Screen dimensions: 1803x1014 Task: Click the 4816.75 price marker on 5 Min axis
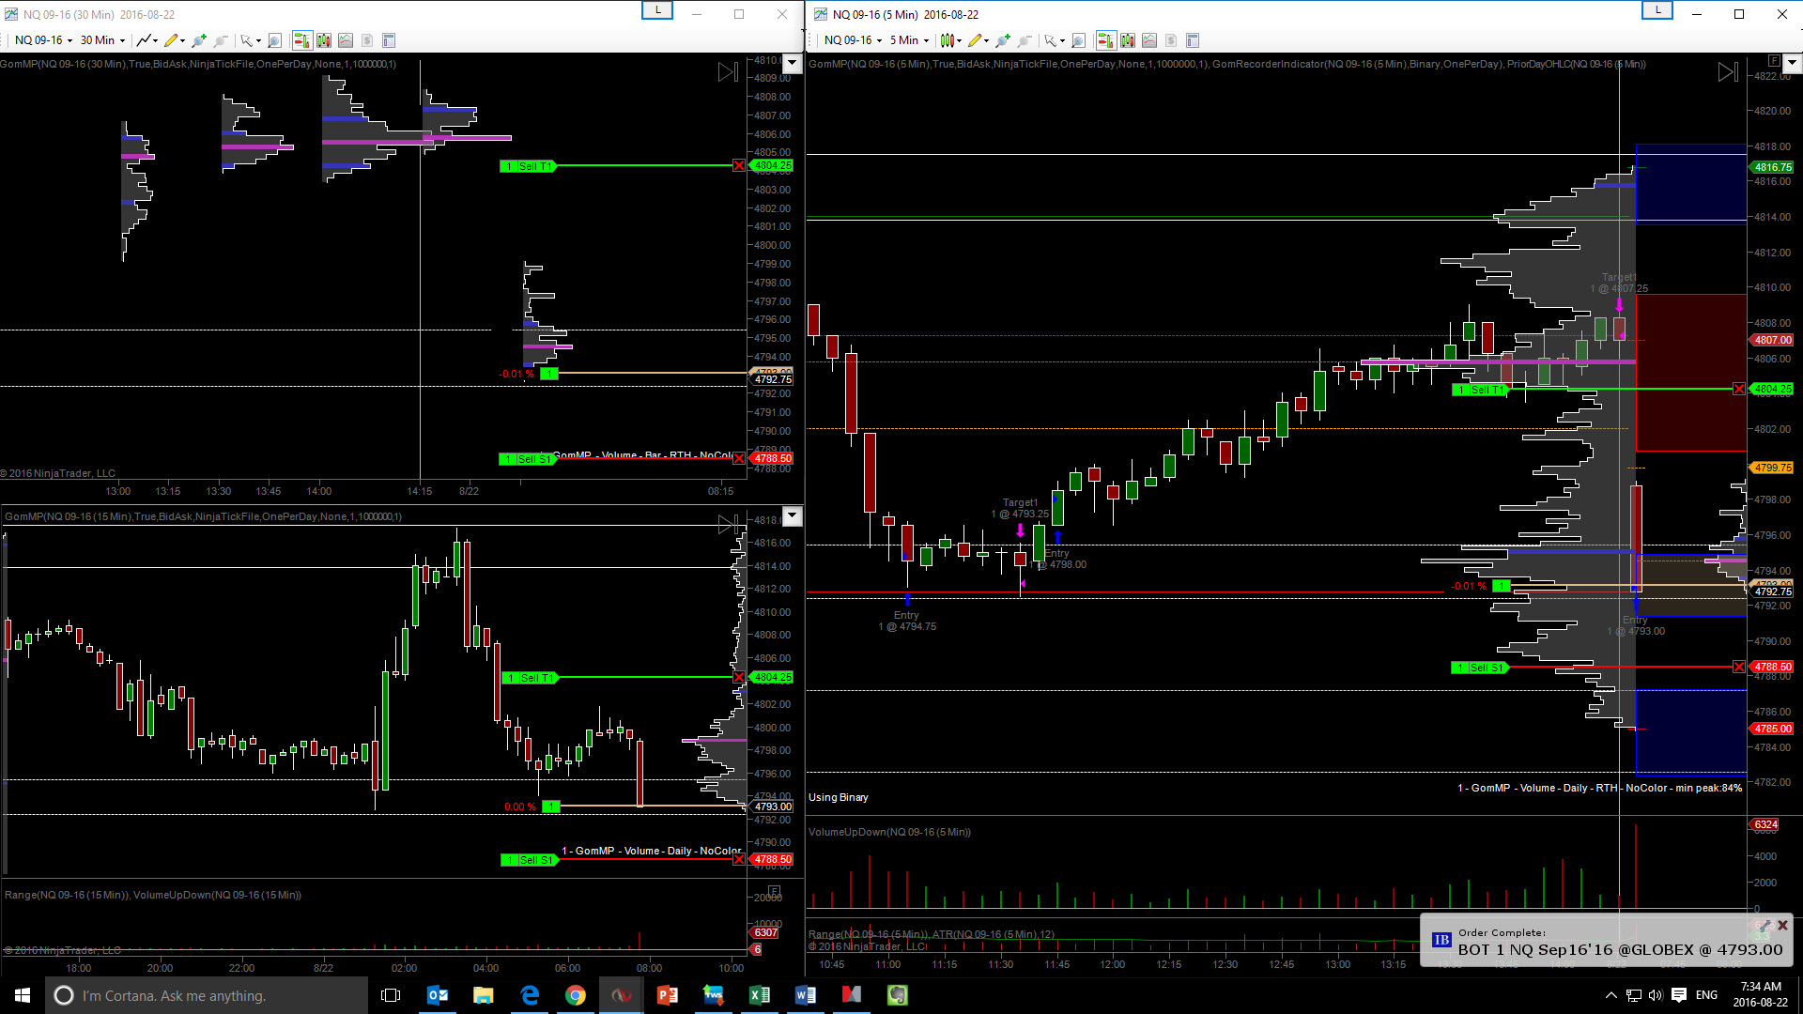coord(1772,167)
